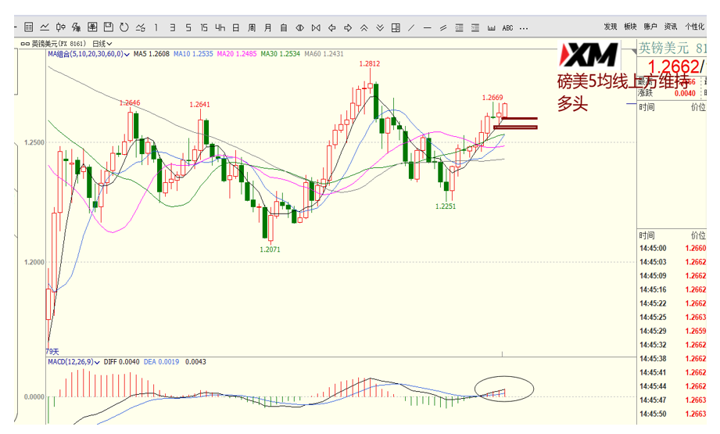This screenshot has height=434, width=720.
Task: Open the 账户 menu
Action: pyautogui.click(x=650, y=27)
